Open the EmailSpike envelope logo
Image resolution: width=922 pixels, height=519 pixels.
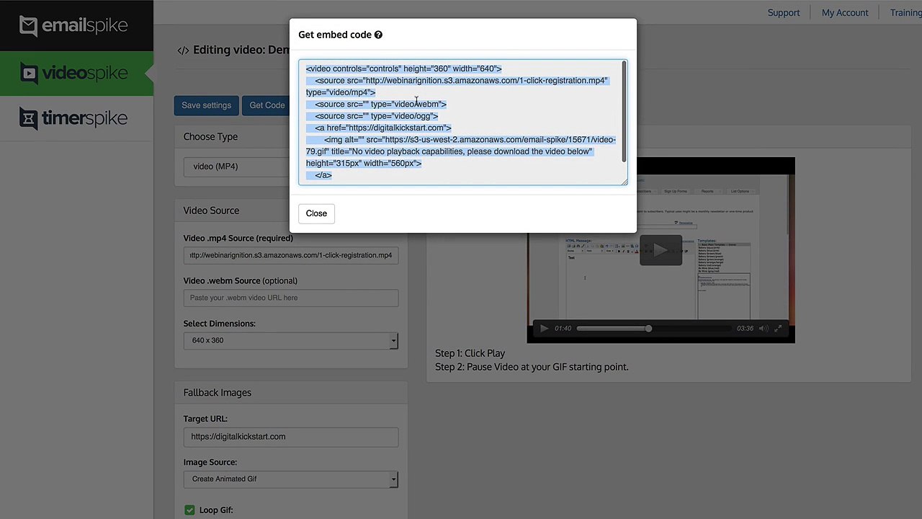[28, 26]
